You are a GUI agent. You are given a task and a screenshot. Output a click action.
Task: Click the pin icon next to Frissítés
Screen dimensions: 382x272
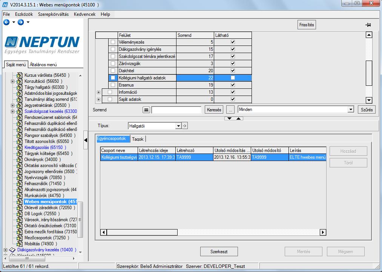click(368, 25)
